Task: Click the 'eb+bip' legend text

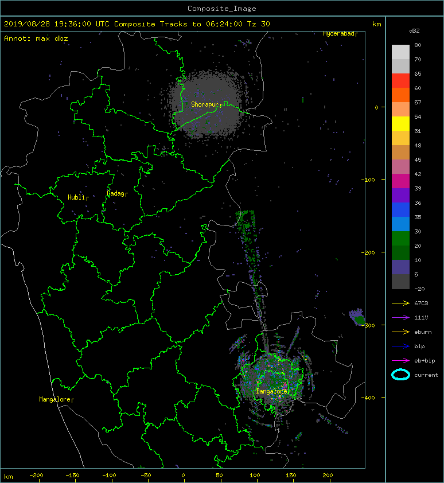Action: tap(424, 361)
